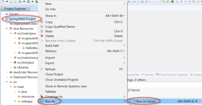Click the Drop to Frame icon
Viewport: 202px width, 105px height.
click(x=163, y=2)
